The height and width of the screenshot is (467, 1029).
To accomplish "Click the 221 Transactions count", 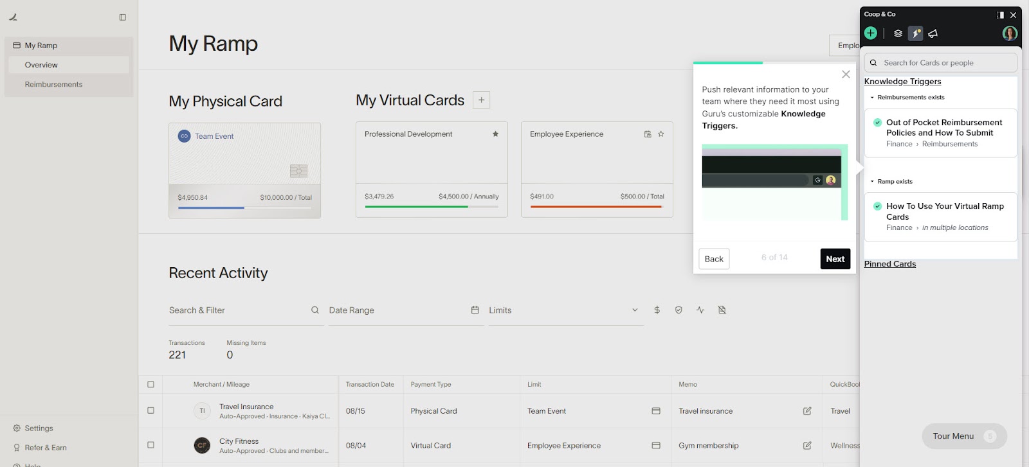I will point(178,355).
